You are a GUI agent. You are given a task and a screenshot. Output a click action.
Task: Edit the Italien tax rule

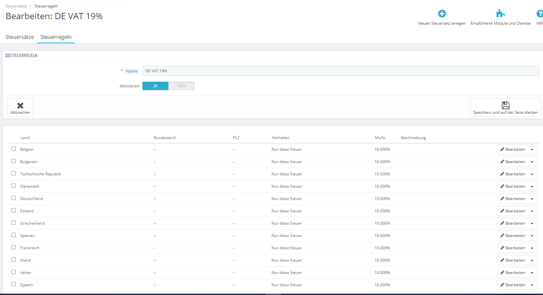pyautogui.click(x=513, y=273)
